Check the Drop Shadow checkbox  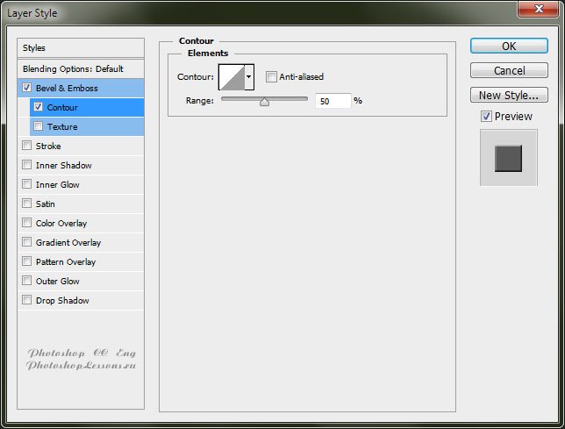(x=27, y=300)
